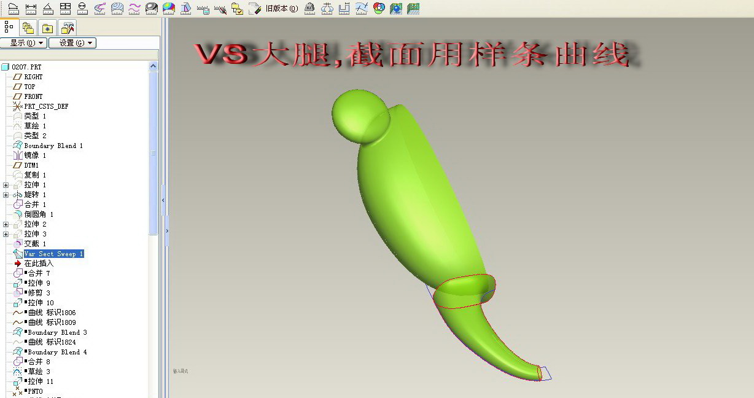Expand the 旋转 1 tree node
This screenshot has height=398, width=754.
[6, 195]
